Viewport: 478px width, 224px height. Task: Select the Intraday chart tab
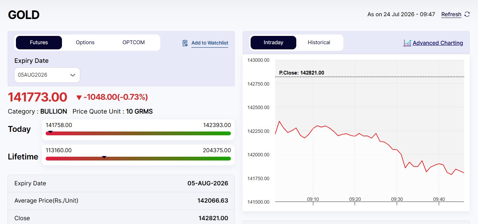pos(273,42)
